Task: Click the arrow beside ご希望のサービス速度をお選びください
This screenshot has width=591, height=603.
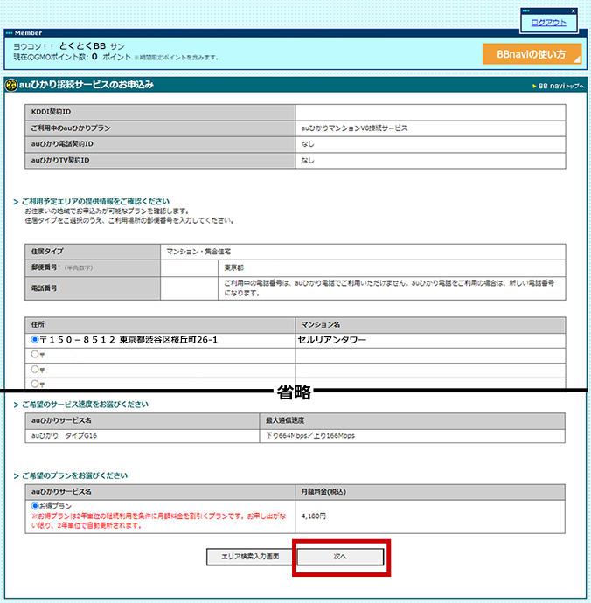Action: point(17,405)
